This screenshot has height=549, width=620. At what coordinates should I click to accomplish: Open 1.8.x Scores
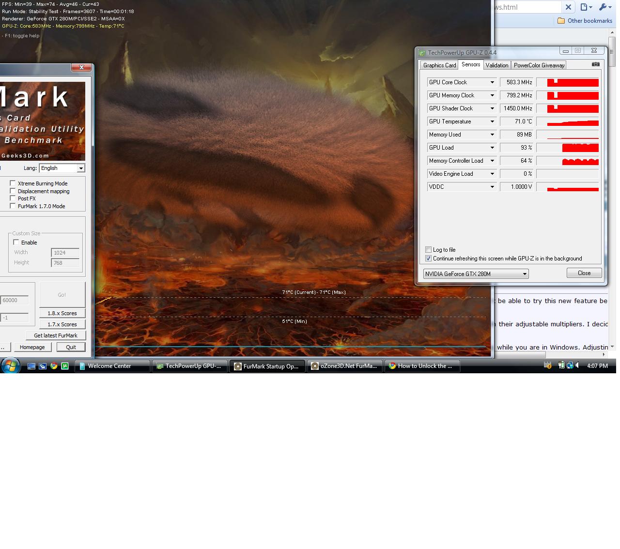click(x=62, y=313)
